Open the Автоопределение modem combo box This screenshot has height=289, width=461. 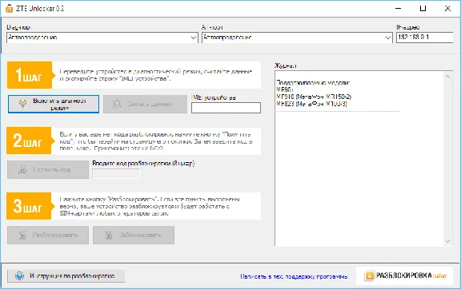[x=102, y=38]
